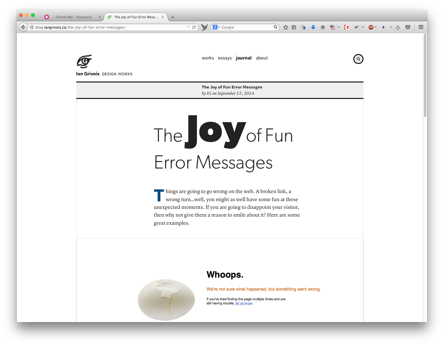Show the bookmarks list icon
Viewport: 444px width, 346px height.
(x=294, y=27)
